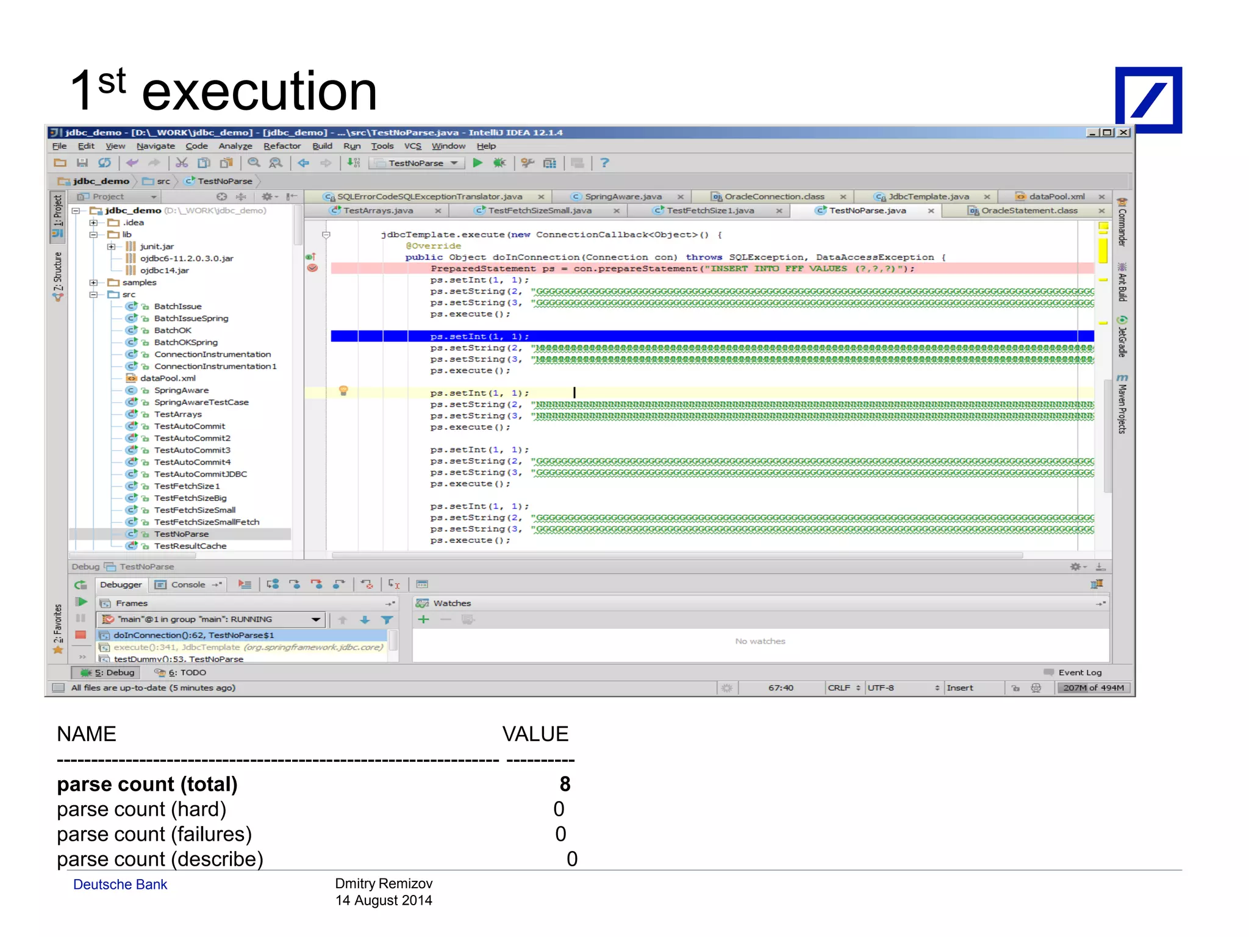Click the memory indicator 207M of 494M
The height and width of the screenshot is (937, 1249).
[x=1093, y=687]
